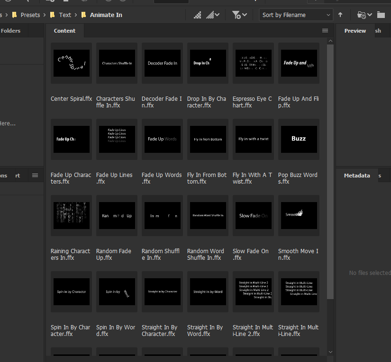391x362 pixels.
Task: Click the 'Fade Up Words.ffx' filename
Action: pos(162,178)
